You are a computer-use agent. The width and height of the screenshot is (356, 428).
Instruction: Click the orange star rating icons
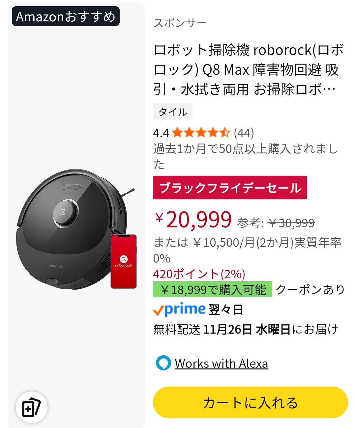(200, 133)
